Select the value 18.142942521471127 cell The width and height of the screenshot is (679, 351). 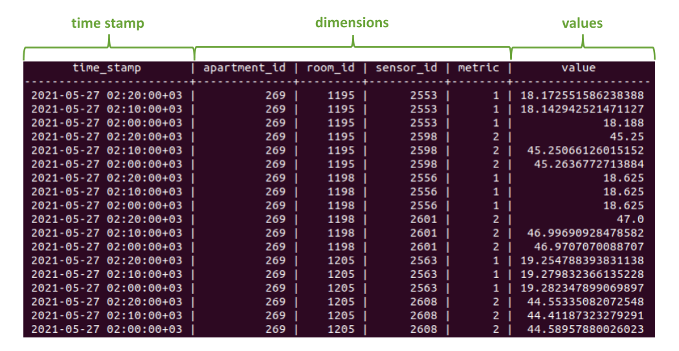[581, 109]
